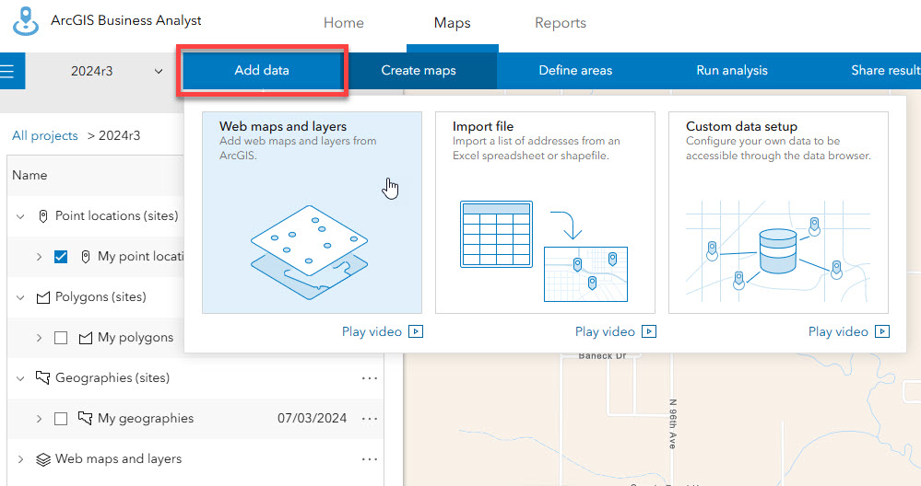The image size is (921, 486).
Task: Select the Polygons (sites) label
Action: (100, 296)
